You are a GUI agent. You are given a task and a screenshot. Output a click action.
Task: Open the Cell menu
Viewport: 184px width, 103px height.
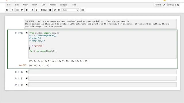(43, 5)
